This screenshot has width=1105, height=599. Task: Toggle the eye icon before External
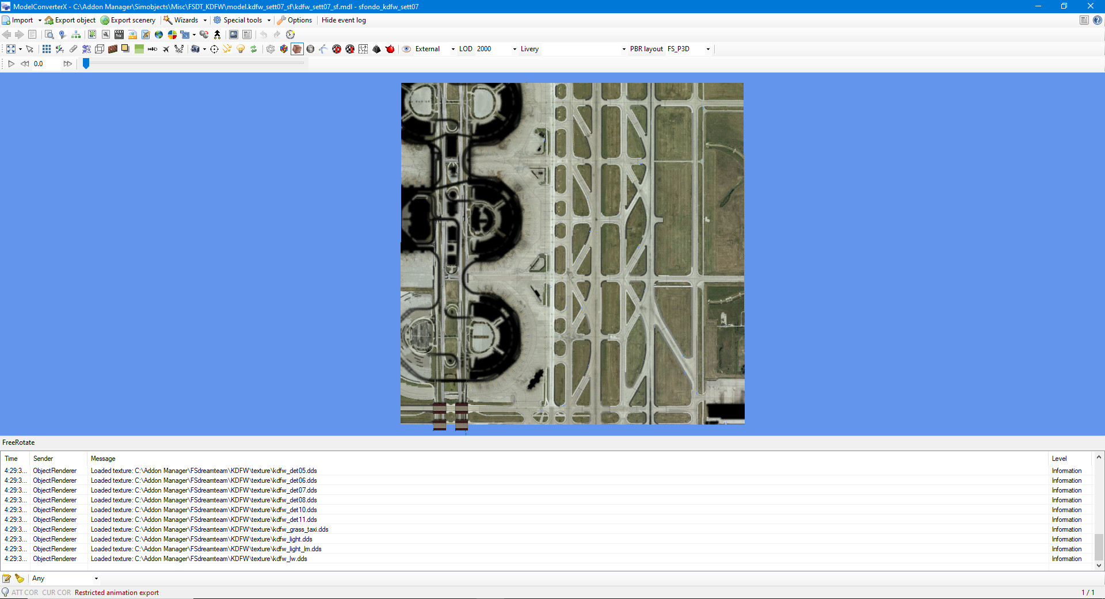(x=406, y=49)
